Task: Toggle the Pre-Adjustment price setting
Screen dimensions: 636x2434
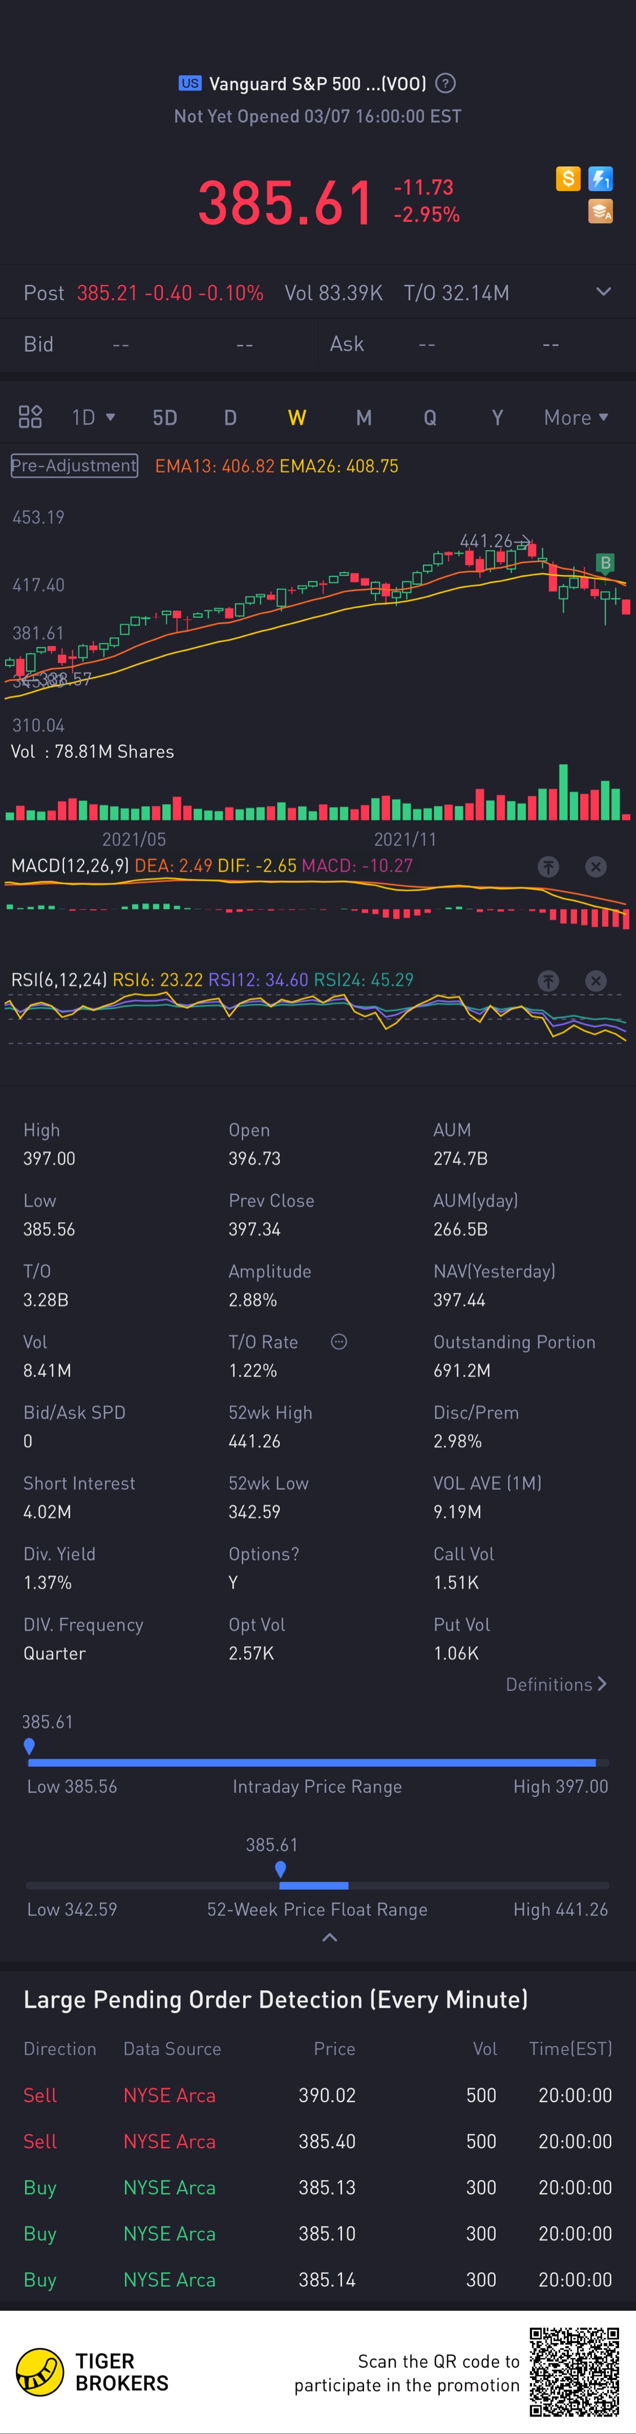Action: (73, 466)
